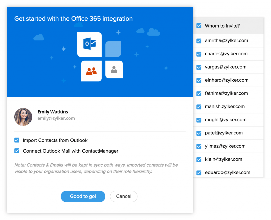
Task: Click the patel@zylker.com email text
Action: [x=224, y=133]
